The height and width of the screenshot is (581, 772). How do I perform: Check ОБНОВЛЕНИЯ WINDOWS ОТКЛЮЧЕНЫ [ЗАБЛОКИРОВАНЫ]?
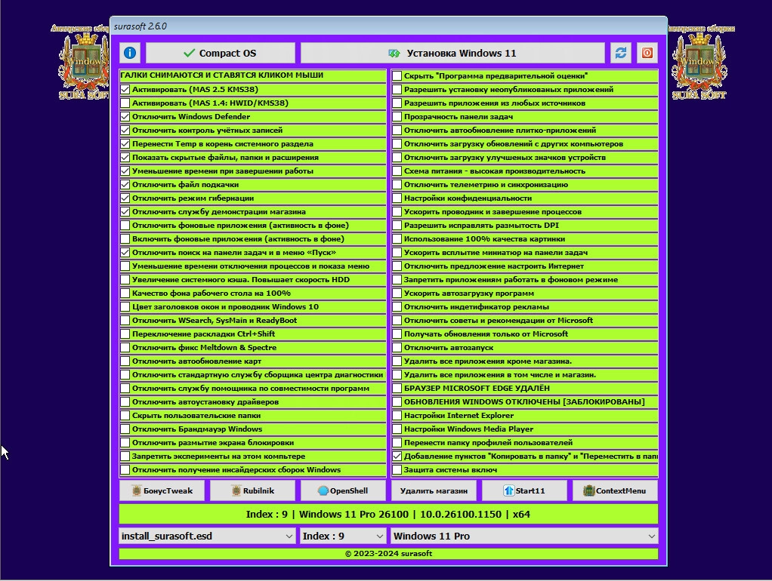[397, 402]
